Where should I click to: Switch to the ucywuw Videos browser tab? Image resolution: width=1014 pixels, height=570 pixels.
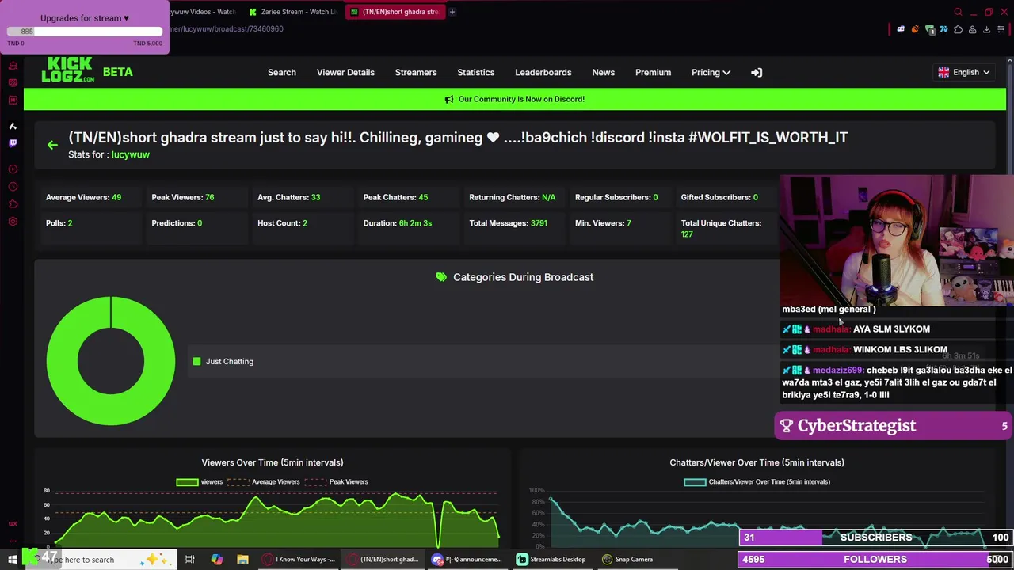click(x=203, y=12)
